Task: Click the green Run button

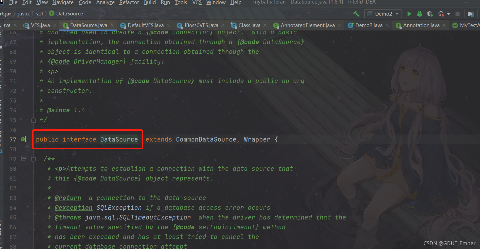Action: (409, 14)
